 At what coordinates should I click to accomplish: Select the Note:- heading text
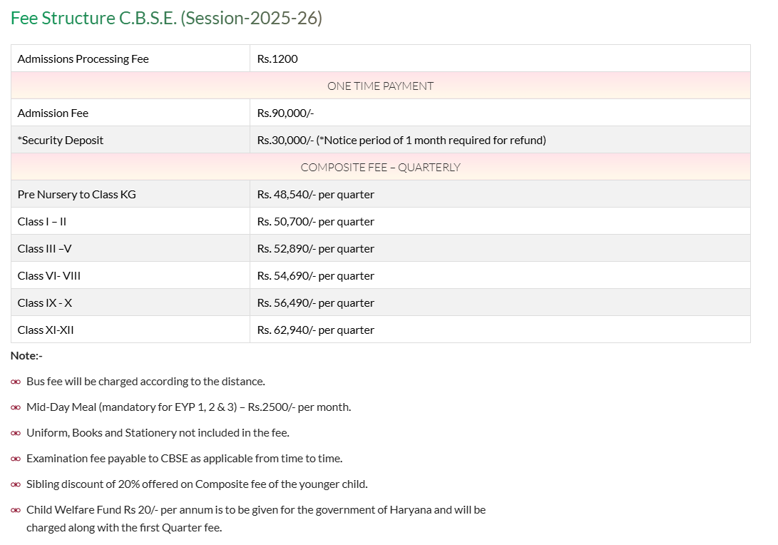[x=25, y=355]
